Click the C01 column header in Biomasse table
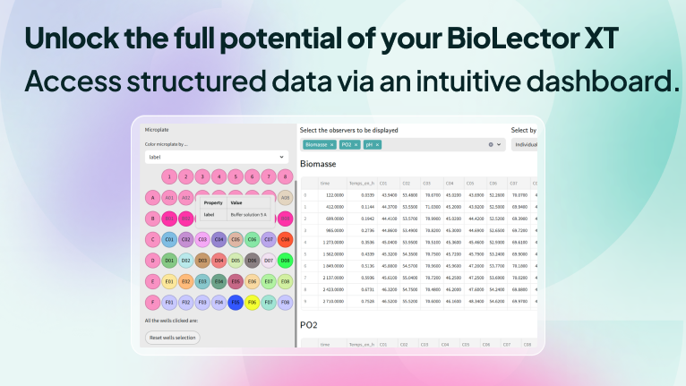This screenshot has height=386, width=686. click(385, 182)
